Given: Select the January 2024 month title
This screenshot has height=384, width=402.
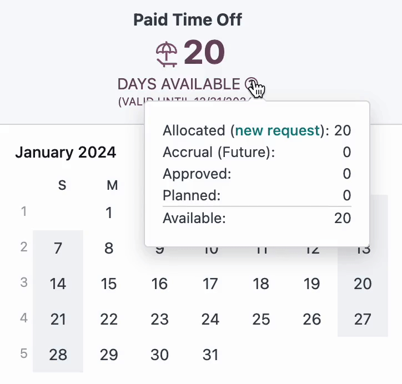Looking at the screenshot, I should click(x=66, y=152).
